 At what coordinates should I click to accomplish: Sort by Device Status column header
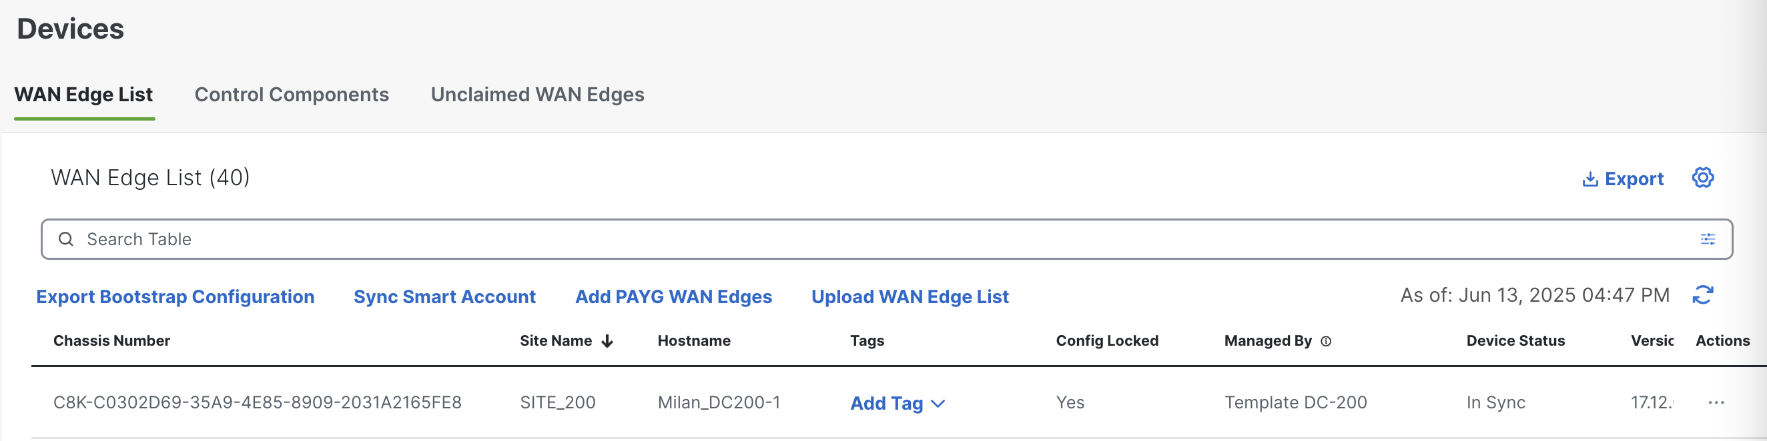1515,340
